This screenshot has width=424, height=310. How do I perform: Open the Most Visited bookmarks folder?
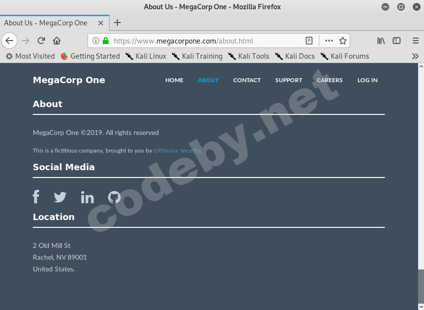tap(30, 56)
